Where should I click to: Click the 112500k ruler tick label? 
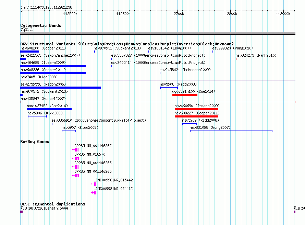click(x=70, y=14)
